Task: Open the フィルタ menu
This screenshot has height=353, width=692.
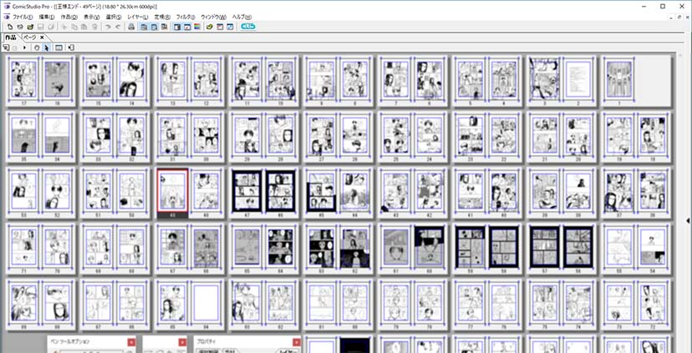Action: click(186, 17)
